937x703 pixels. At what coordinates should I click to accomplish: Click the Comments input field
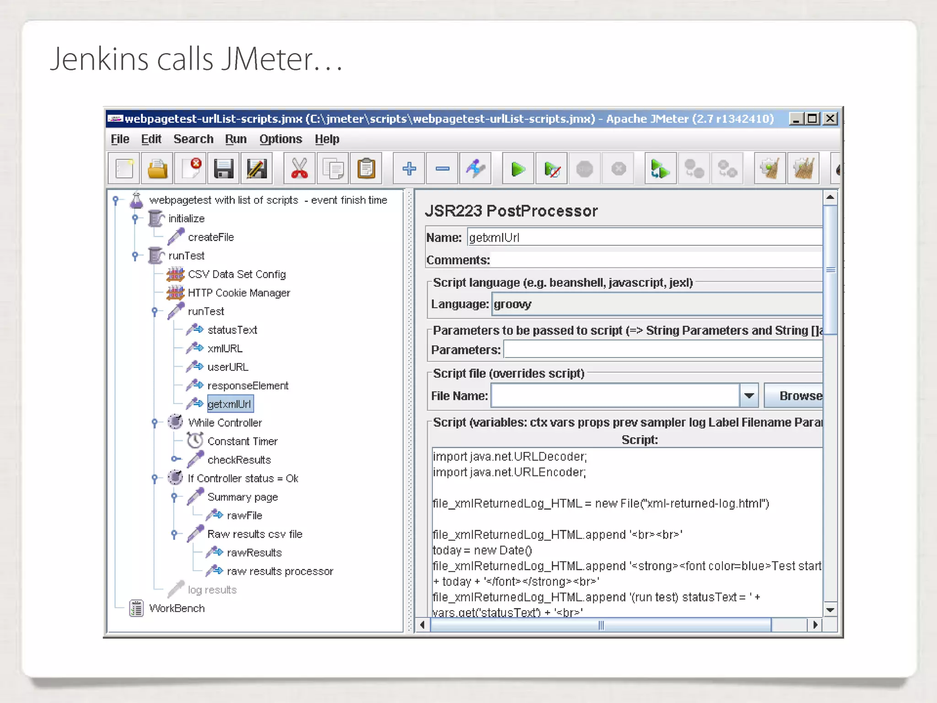pos(656,260)
